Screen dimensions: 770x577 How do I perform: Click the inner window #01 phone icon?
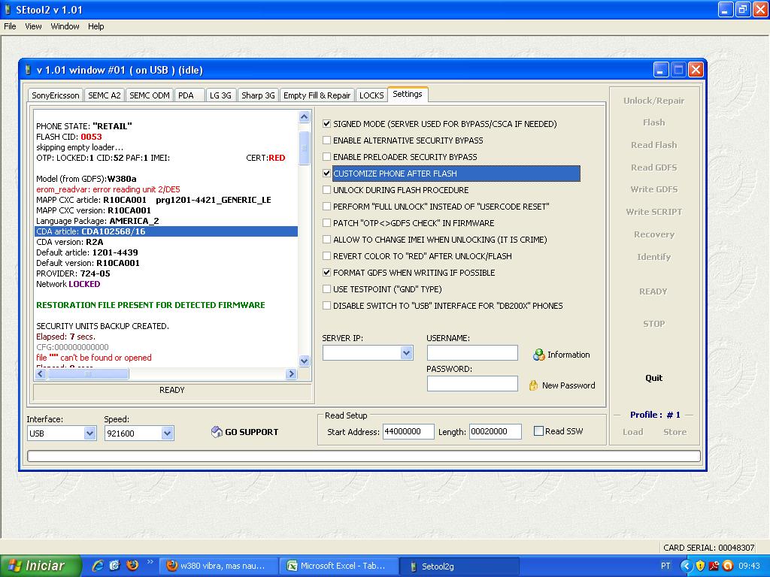tap(28, 70)
